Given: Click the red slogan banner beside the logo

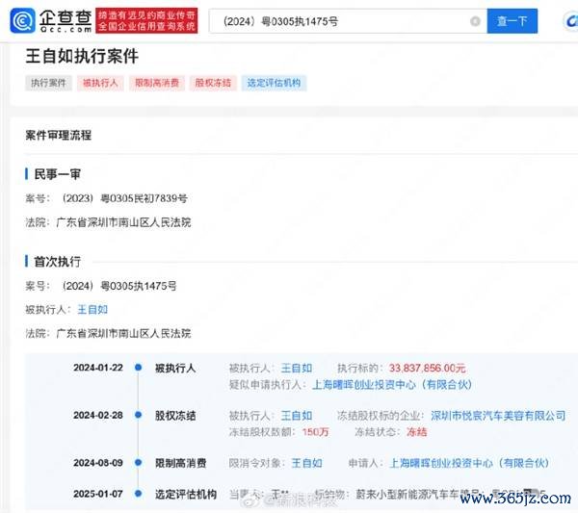Looking at the screenshot, I should click(x=146, y=20).
